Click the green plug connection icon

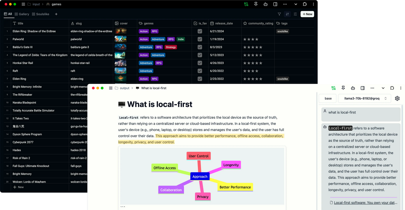(x=246, y=4)
